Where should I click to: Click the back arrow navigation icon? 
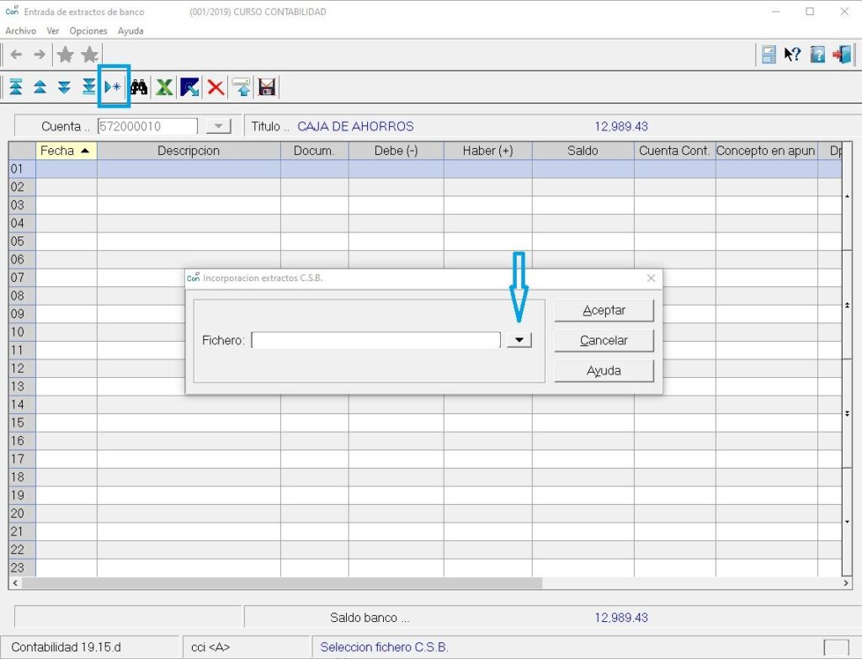coord(17,55)
